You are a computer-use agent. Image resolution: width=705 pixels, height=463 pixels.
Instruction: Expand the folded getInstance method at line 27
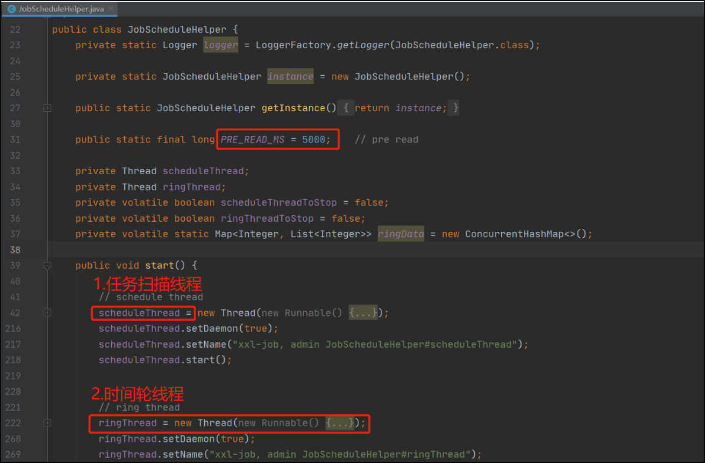47,108
